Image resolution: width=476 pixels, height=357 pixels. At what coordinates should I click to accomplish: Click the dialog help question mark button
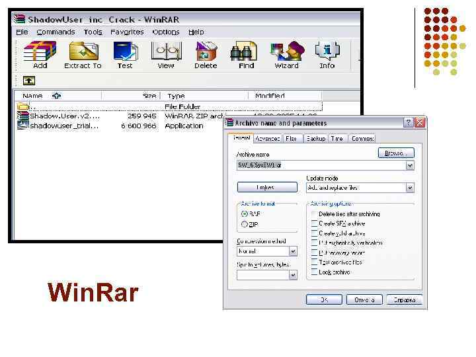[x=409, y=123]
